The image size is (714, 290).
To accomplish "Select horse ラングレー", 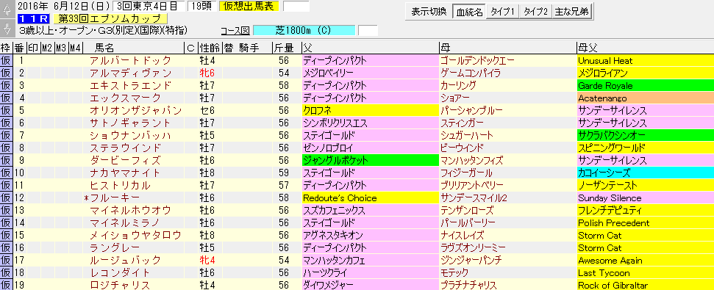I will pos(115,248).
